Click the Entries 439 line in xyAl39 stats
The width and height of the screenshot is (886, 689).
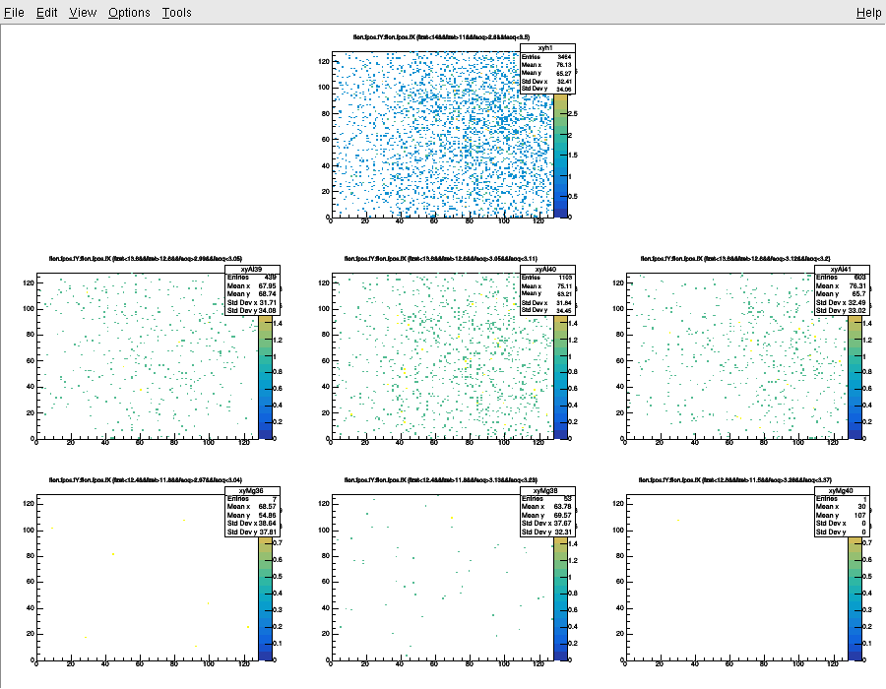(x=252, y=278)
